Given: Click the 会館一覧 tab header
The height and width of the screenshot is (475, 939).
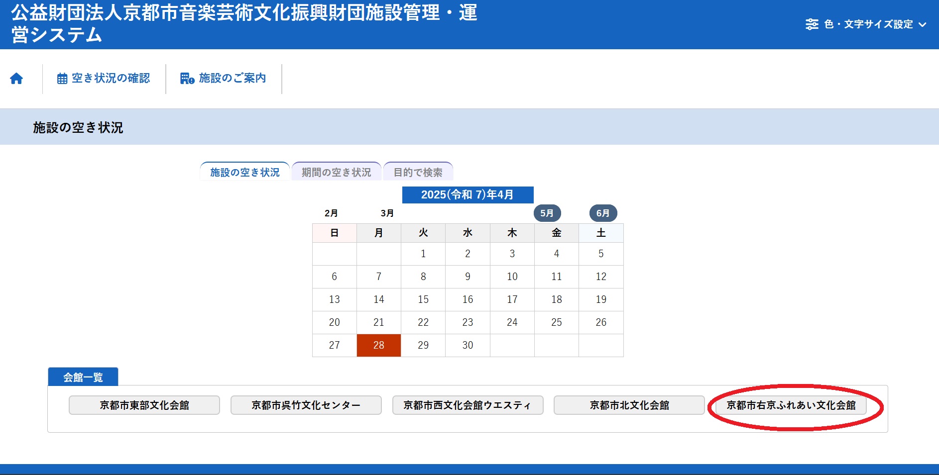Looking at the screenshot, I should [83, 377].
